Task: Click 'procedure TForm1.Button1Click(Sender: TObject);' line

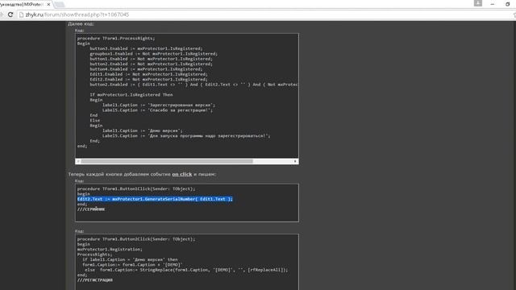Action: tap(136, 188)
